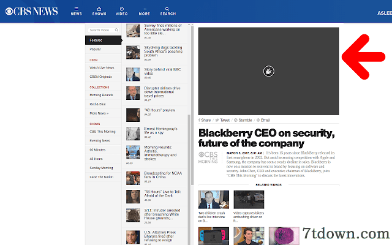
Task: Play "48 Hours" Live to Tell video
Action: pos(154,196)
